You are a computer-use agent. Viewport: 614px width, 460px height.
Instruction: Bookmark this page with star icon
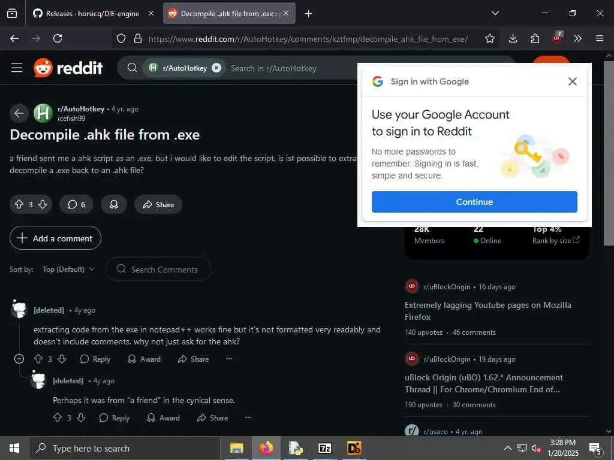point(489,39)
